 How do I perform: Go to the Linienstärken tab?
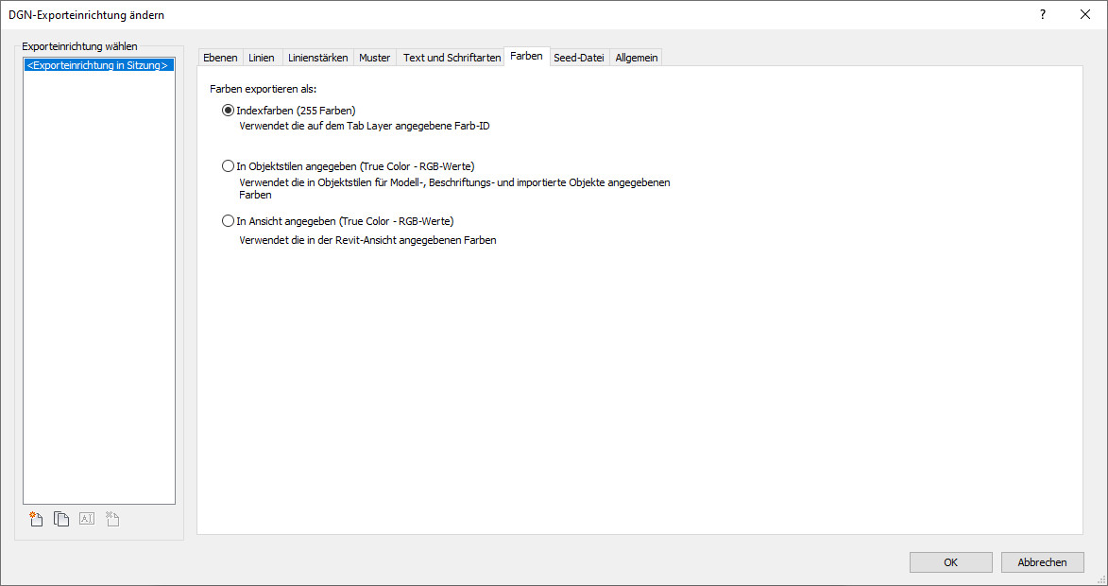pyautogui.click(x=317, y=58)
